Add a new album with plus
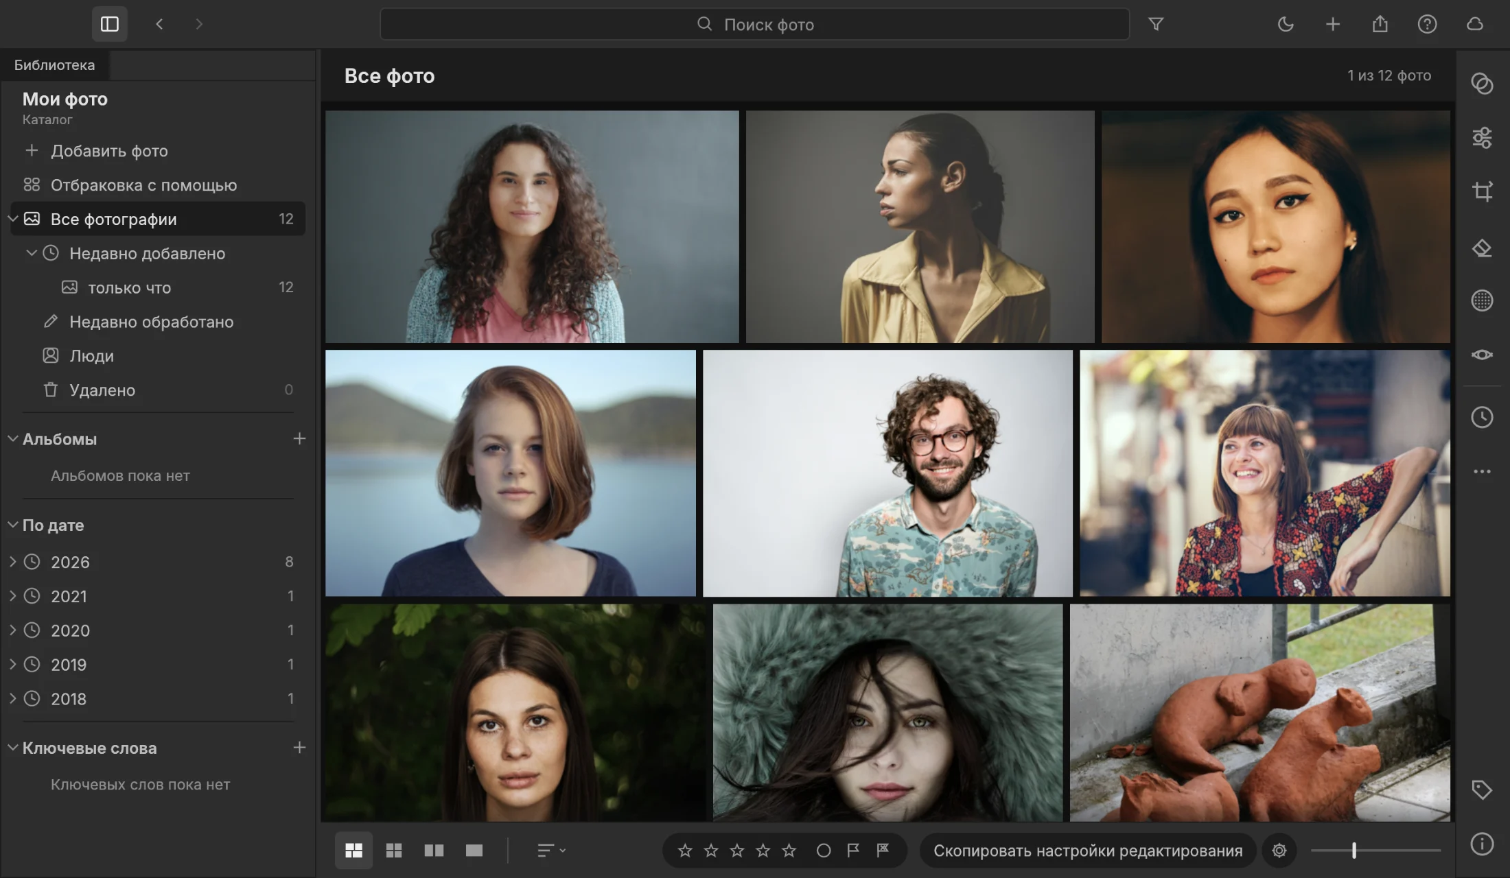This screenshot has width=1510, height=878. point(299,439)
